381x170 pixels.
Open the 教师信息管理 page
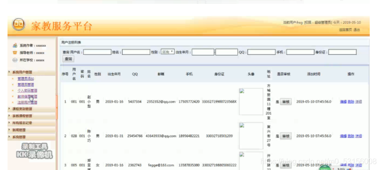click(27, 97)
